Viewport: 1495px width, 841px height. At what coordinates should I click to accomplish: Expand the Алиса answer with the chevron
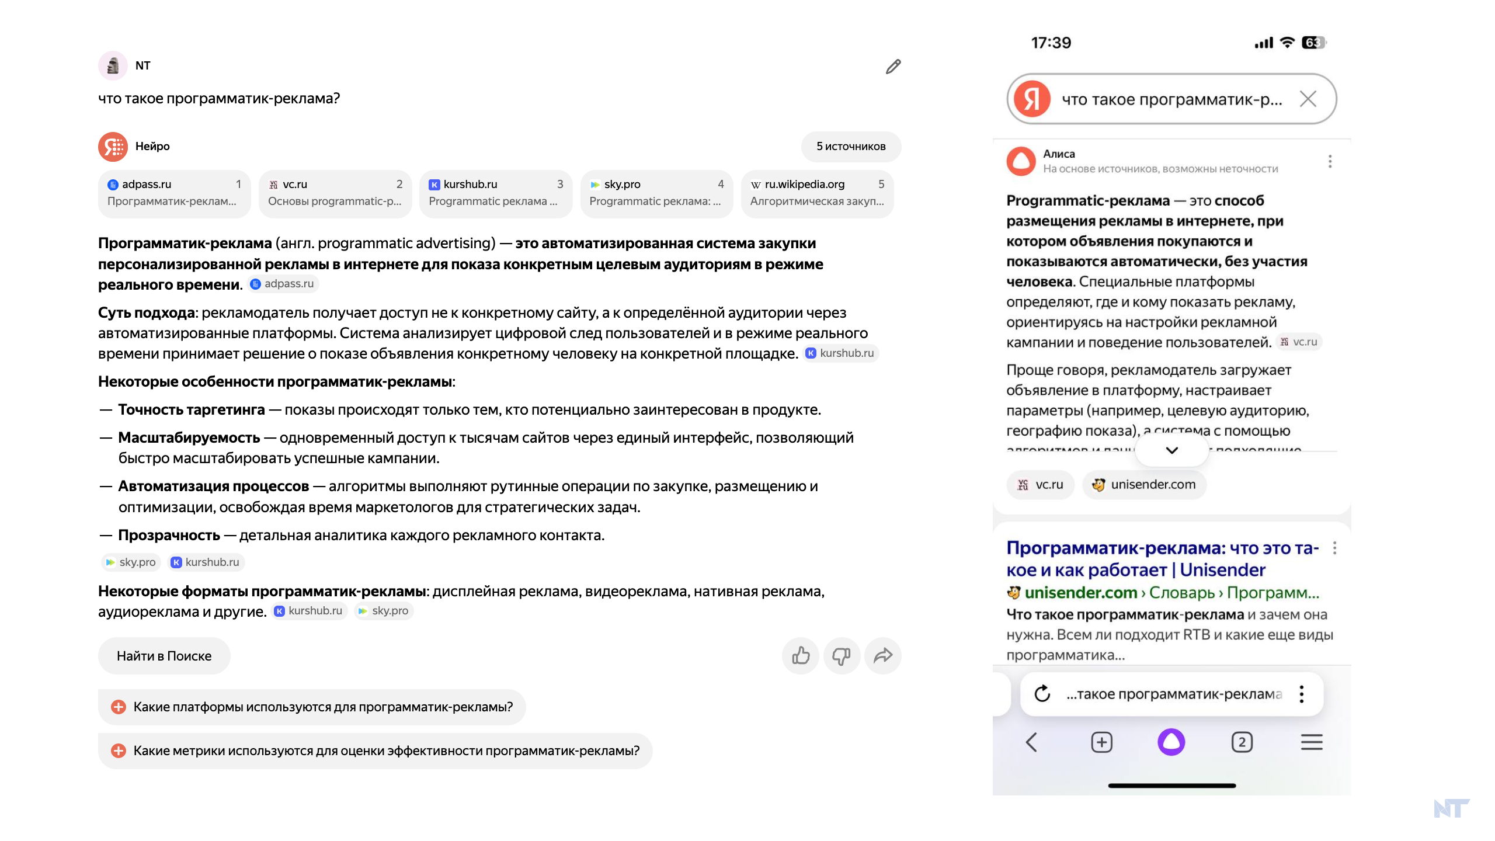(x=1171, y=450)
